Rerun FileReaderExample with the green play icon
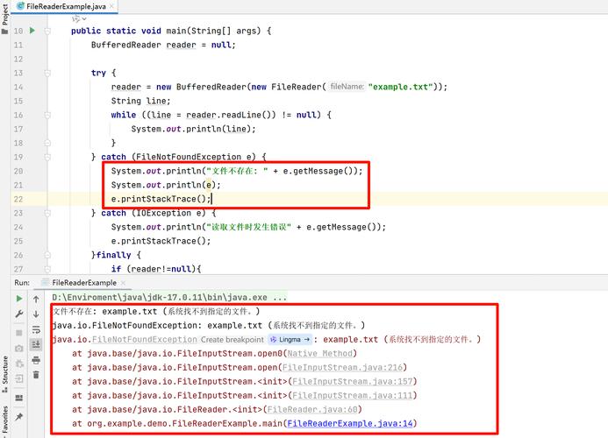 point(19,299)
